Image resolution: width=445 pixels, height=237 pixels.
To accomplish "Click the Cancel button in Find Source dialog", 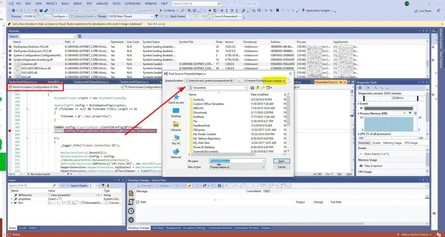I will coord(281,167).
